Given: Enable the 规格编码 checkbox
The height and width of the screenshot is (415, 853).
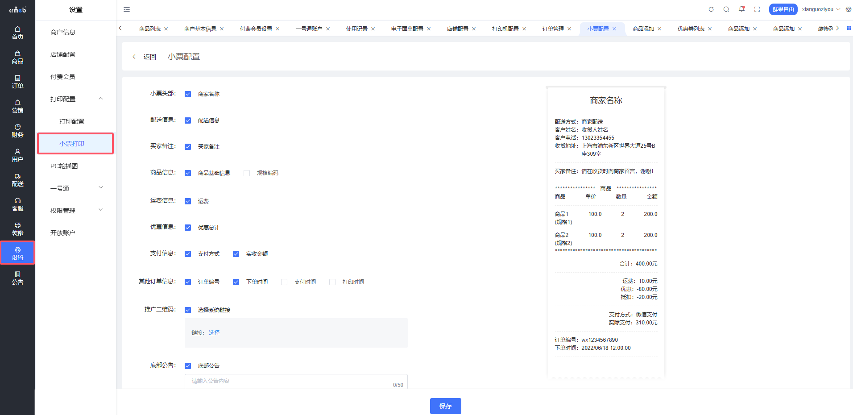Looking at the screenshot, I should pyautogui.click(x=247, y=173).
